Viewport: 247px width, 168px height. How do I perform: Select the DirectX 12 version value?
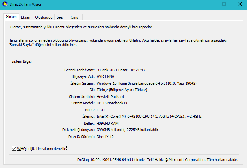(x=105, y=137)
